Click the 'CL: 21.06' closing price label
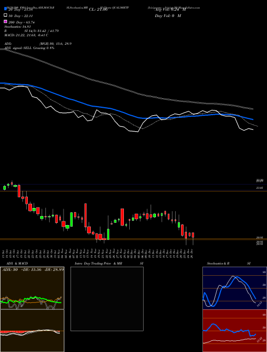 98,10
